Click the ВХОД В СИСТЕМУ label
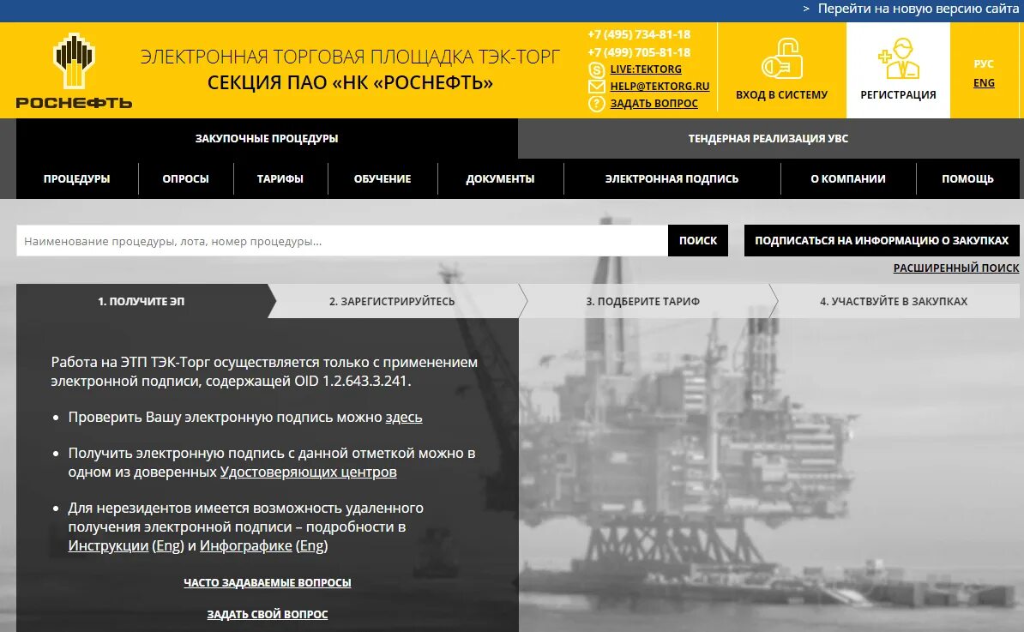 tap(781, 94)
